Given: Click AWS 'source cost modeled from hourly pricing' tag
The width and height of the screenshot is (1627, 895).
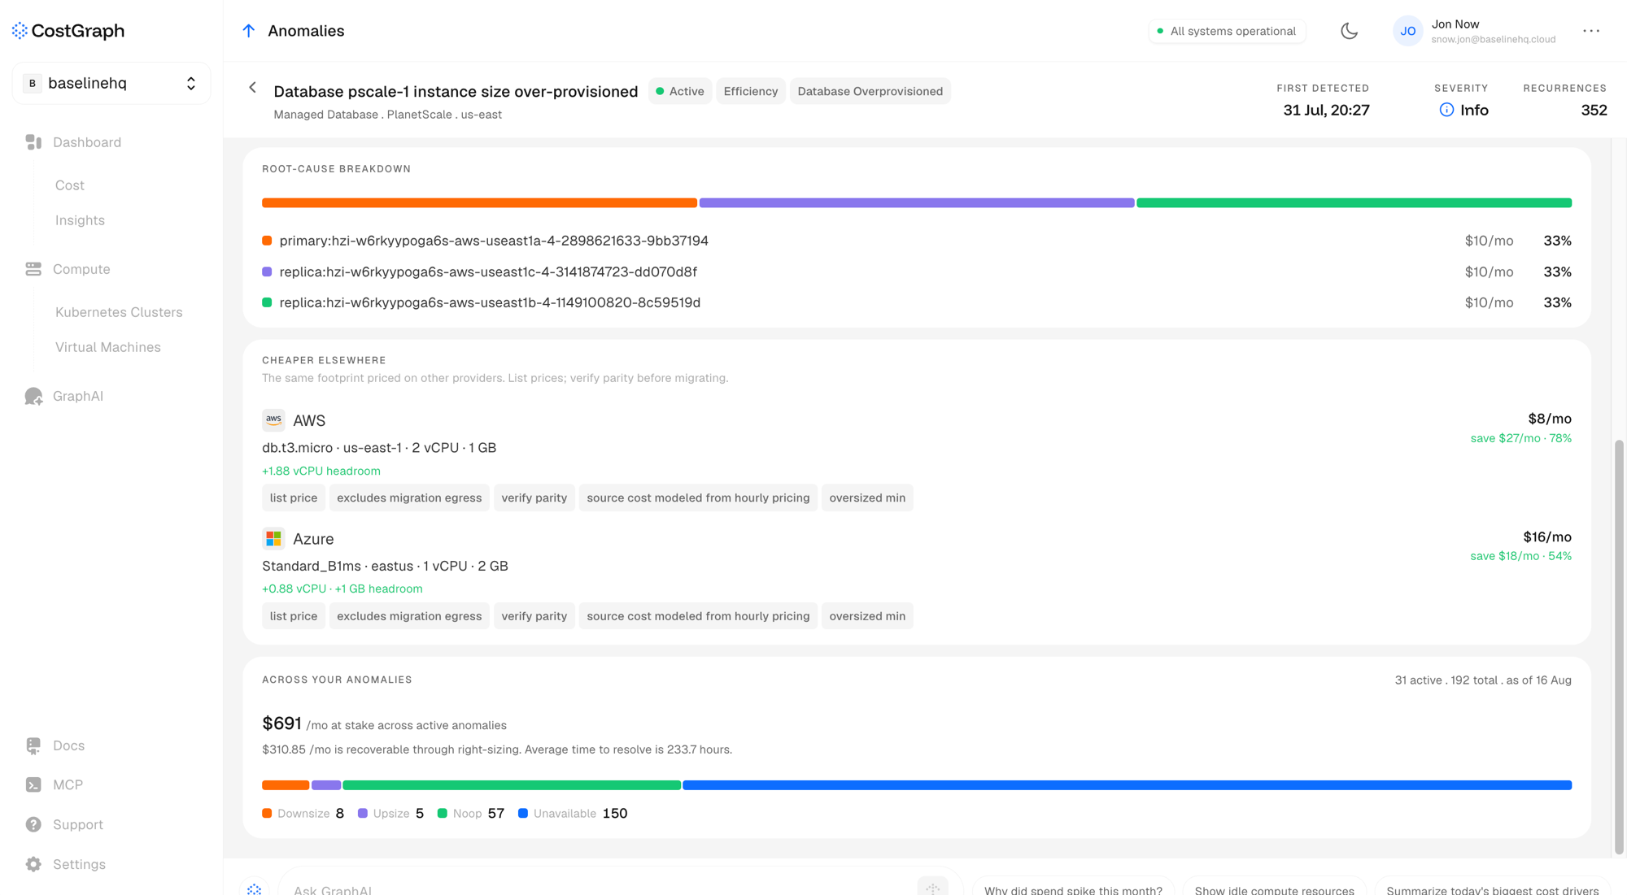Looking at the screenshot, I should pos(698,497).
